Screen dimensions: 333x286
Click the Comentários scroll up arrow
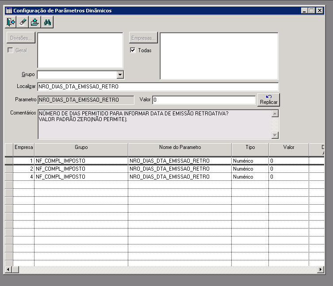click(275, 114)
